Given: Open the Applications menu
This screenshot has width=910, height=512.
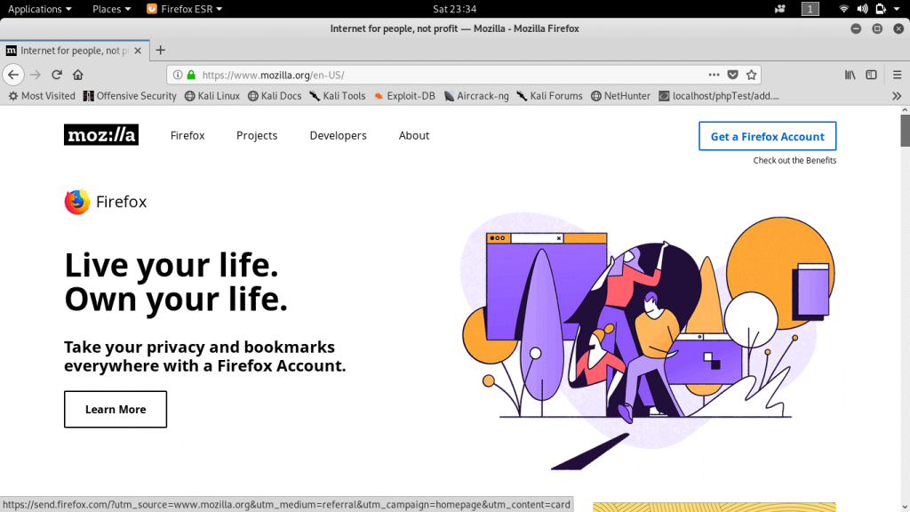Looking at the screenshot, I should (x=39, y=9).
